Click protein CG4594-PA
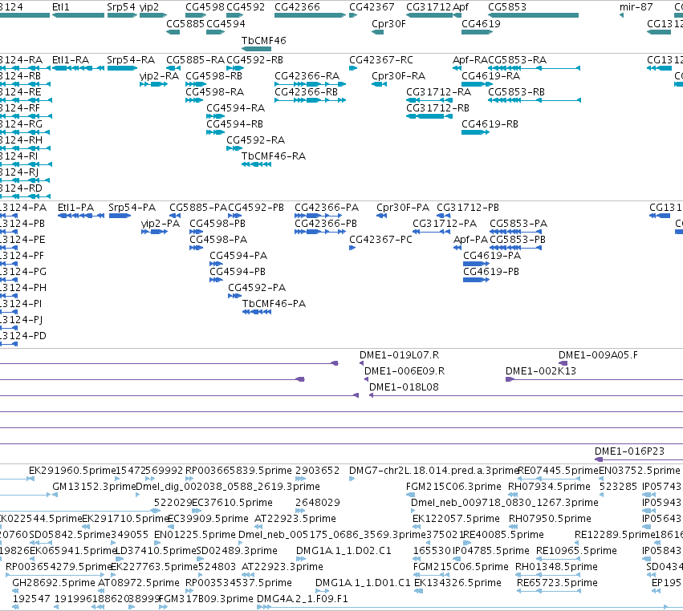Viewport: 683px width, 611px height. [x=238, y=256]
